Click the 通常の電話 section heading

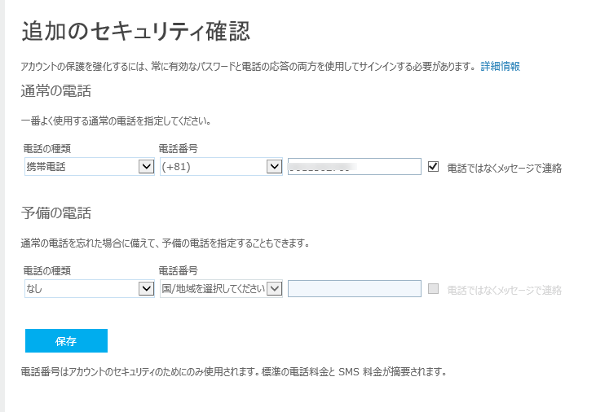click(x=55, y=91)
